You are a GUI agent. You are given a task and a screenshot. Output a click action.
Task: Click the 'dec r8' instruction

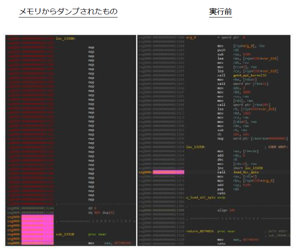point(227,160)
